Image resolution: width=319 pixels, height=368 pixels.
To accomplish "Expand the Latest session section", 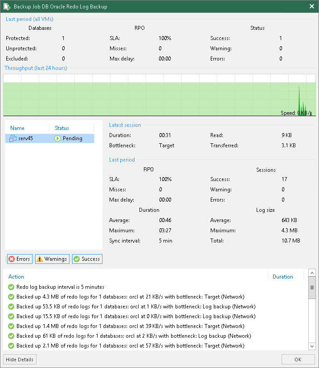I will (125, 125).
